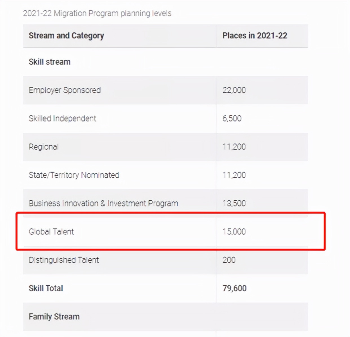Select the bold "Skill Total" row label
The image size is (350, 337).
[46, 289]
